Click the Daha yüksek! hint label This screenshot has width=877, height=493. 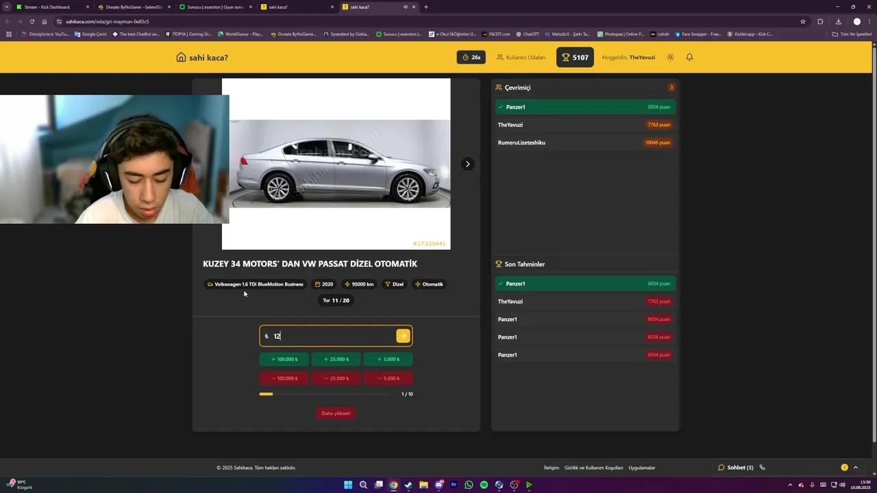(x=336, y=413)
